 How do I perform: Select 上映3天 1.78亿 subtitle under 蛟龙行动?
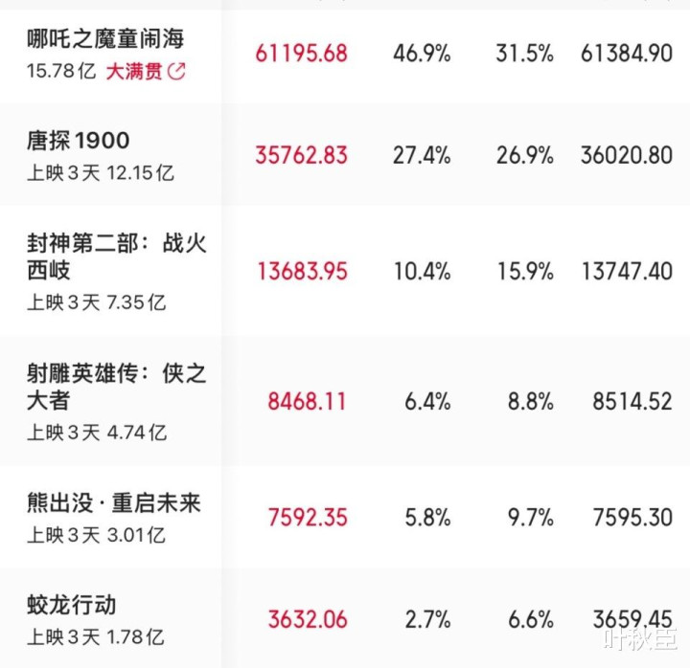click(x=96, y=637)
